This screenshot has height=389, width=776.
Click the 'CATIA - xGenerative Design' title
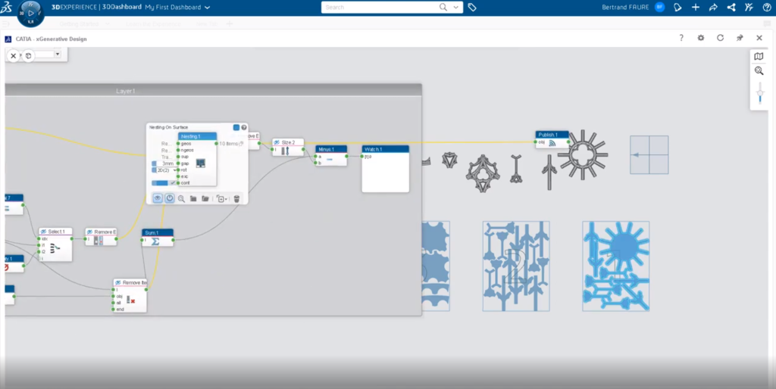pos(51,39)
